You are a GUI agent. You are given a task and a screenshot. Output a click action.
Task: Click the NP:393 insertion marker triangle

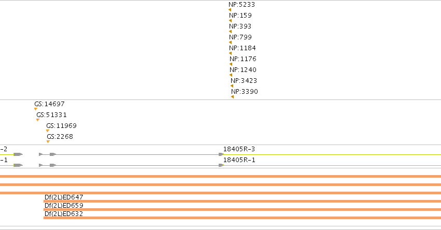(x=230, y=32)
